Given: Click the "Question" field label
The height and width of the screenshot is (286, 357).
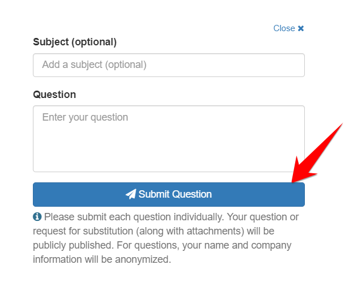Looking at the screenshot, I should tap(54, 94).
